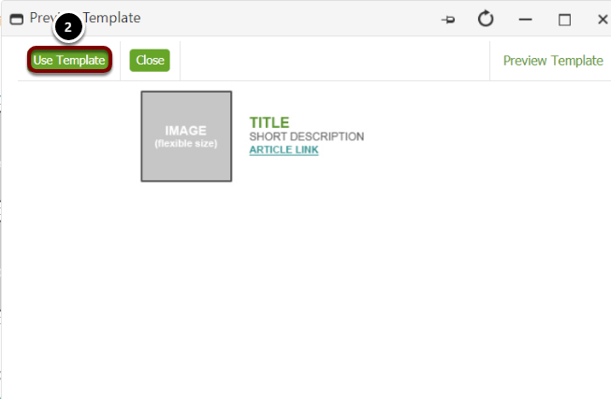Screen dimensions: 611x399
Task: Click the green TITLE heading
Action: (269, 122)
